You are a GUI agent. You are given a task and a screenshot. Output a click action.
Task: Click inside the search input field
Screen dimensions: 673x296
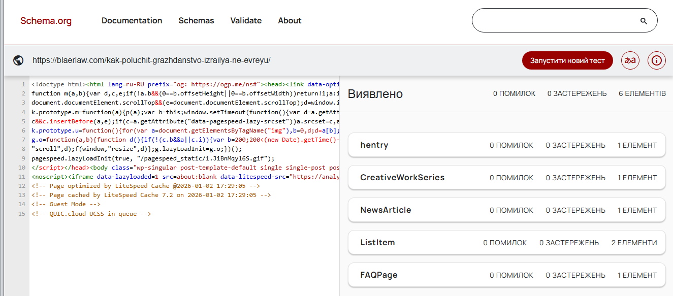coord(554,21)
